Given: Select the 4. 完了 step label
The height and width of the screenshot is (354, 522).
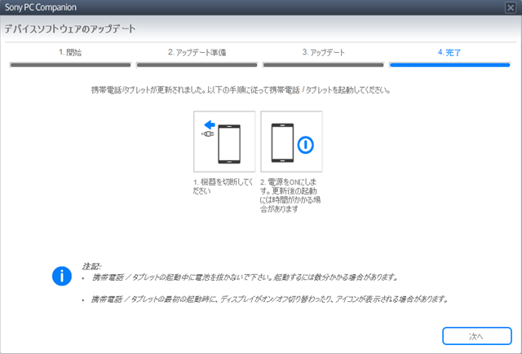Looking at the screenshot, I should tap(449, 52).
